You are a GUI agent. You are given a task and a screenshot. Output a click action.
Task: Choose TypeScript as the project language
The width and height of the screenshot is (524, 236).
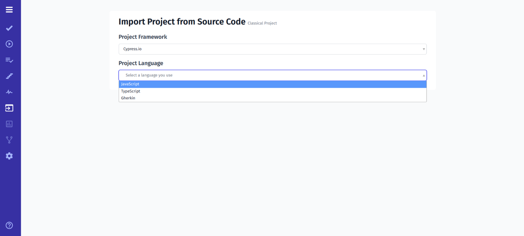pos(131,91)
